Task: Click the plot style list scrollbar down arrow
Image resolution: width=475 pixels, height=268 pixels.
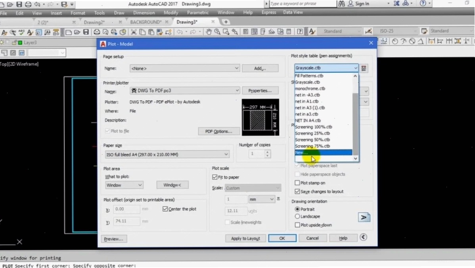Action: [355, 158]
